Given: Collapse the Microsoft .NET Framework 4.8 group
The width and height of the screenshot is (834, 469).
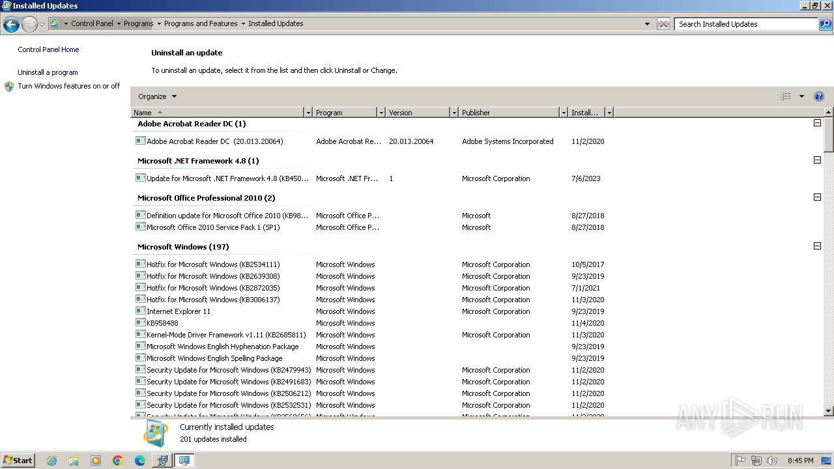Looking at the screenshot, I should (x=817, y=160).
